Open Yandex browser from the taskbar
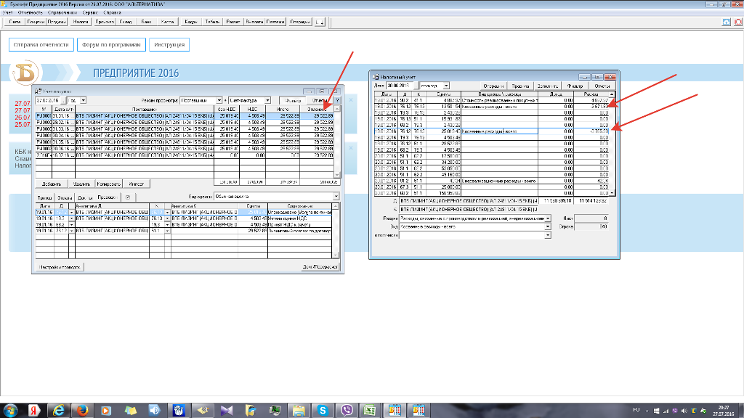Viewport: 744px width, 418px height. [x=32, y=410]
